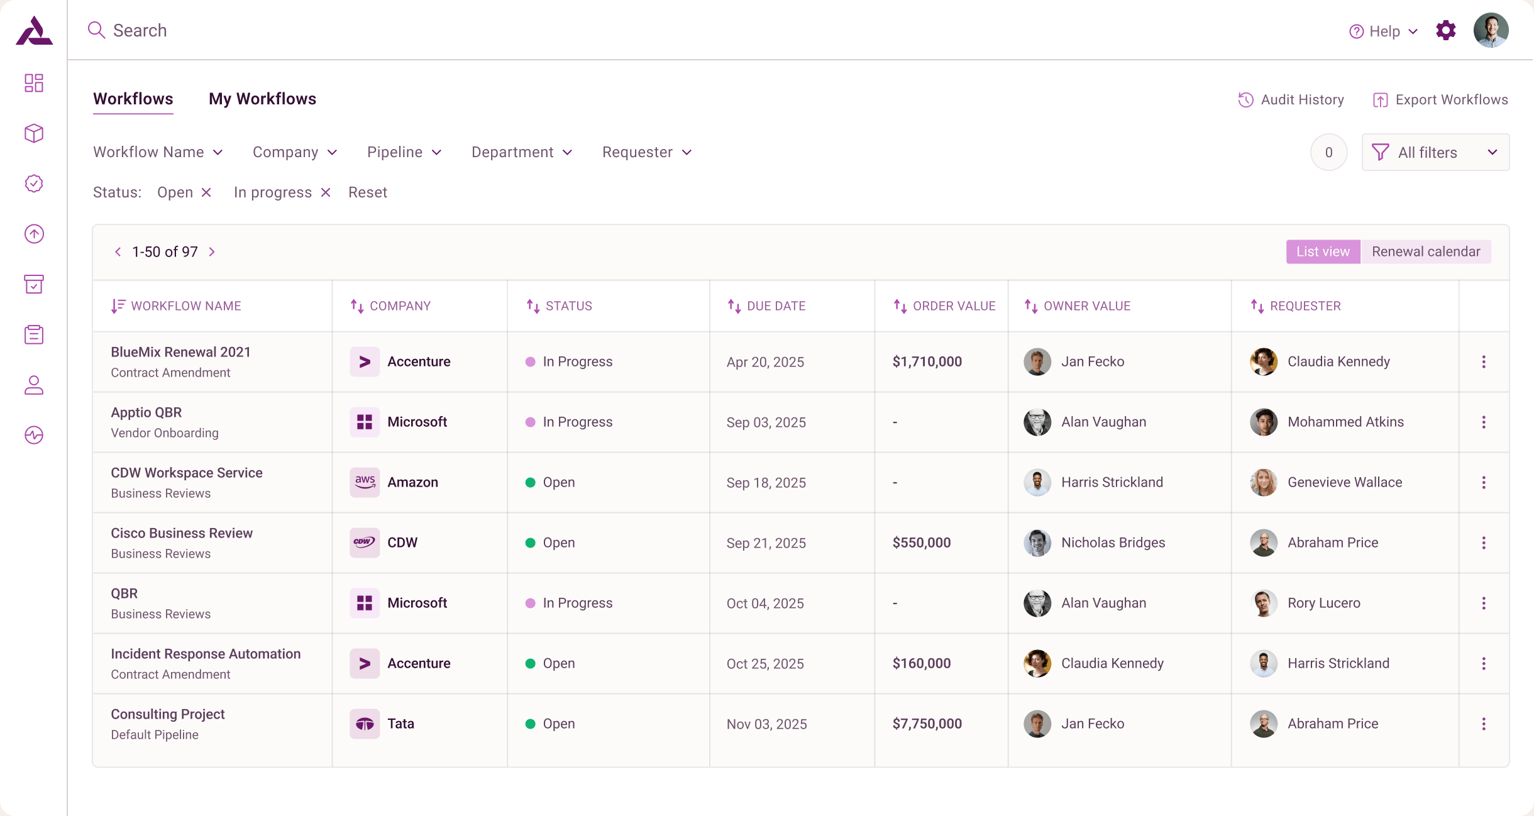Open the Help dropdown menu
1534x816 pixels.
click(x=1384, y=31)
